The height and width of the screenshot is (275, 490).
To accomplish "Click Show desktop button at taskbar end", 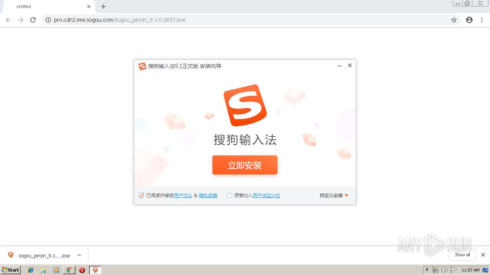I will click(486, 270).
